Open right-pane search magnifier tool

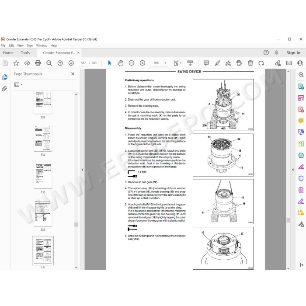301,75
